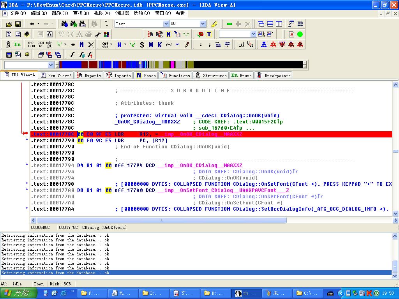
Task: Switch to the Exports tab
Action: (x=89, y=75)
